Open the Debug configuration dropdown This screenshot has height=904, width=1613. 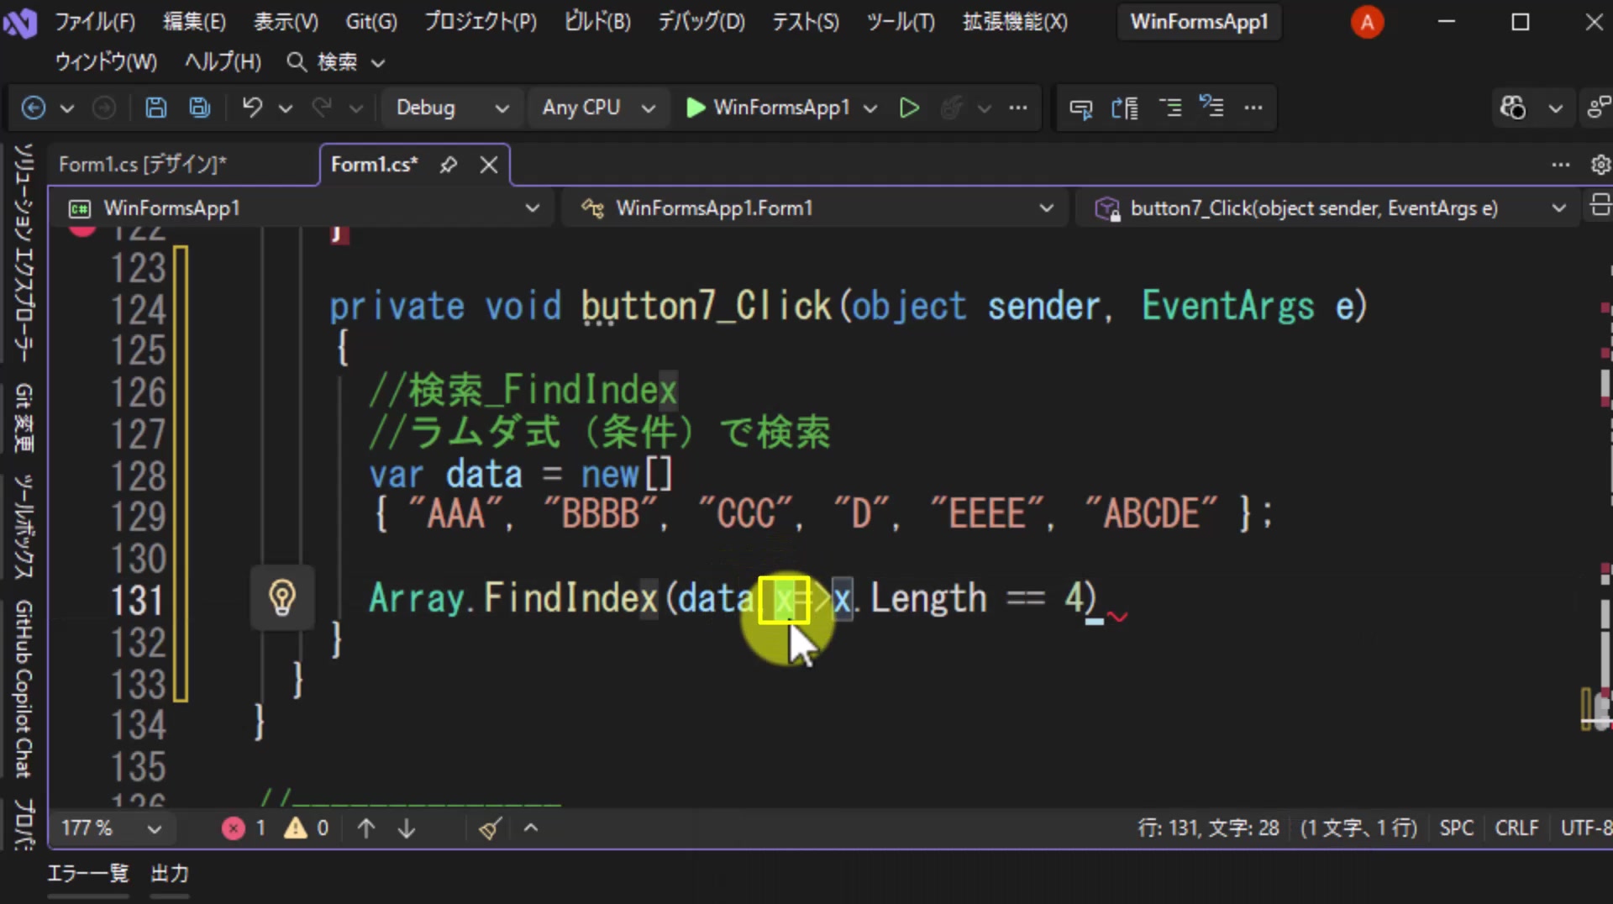pyautogui.click(x=452, y=108)
